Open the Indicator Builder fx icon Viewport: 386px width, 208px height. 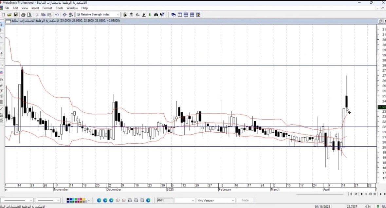pyautogui.click(x=138, y=15)
